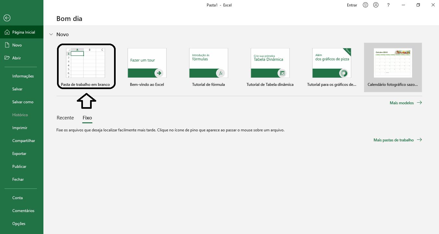
Task: Click the back arrow circle icon
Action: tap(7, 18)
